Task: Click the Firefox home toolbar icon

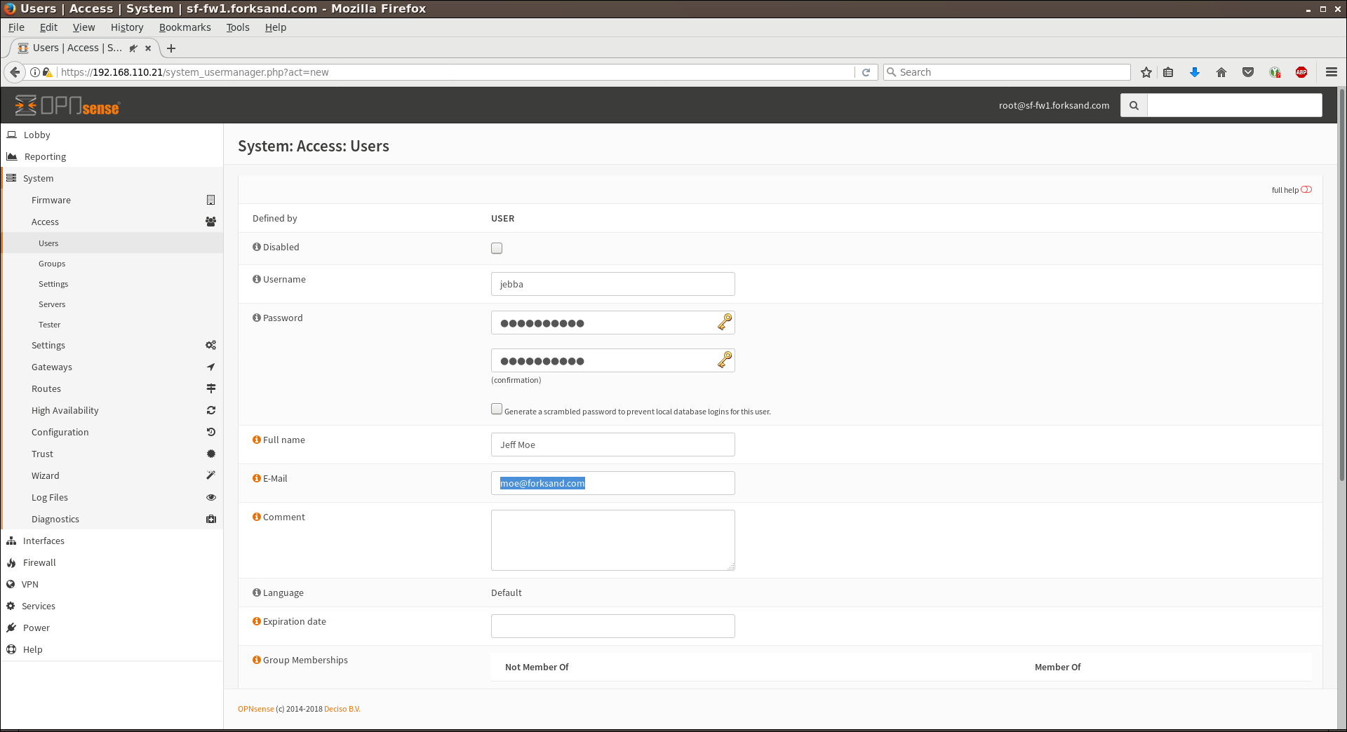Action: pyautogui.click(x=1221, y=72)
